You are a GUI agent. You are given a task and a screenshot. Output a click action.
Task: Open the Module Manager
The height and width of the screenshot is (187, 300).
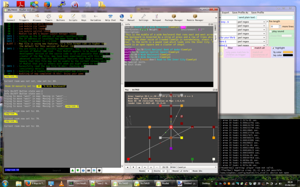tap(195, 18)
